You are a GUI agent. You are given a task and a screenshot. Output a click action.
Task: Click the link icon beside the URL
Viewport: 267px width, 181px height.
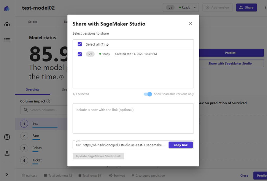click(x=78, y=145)
